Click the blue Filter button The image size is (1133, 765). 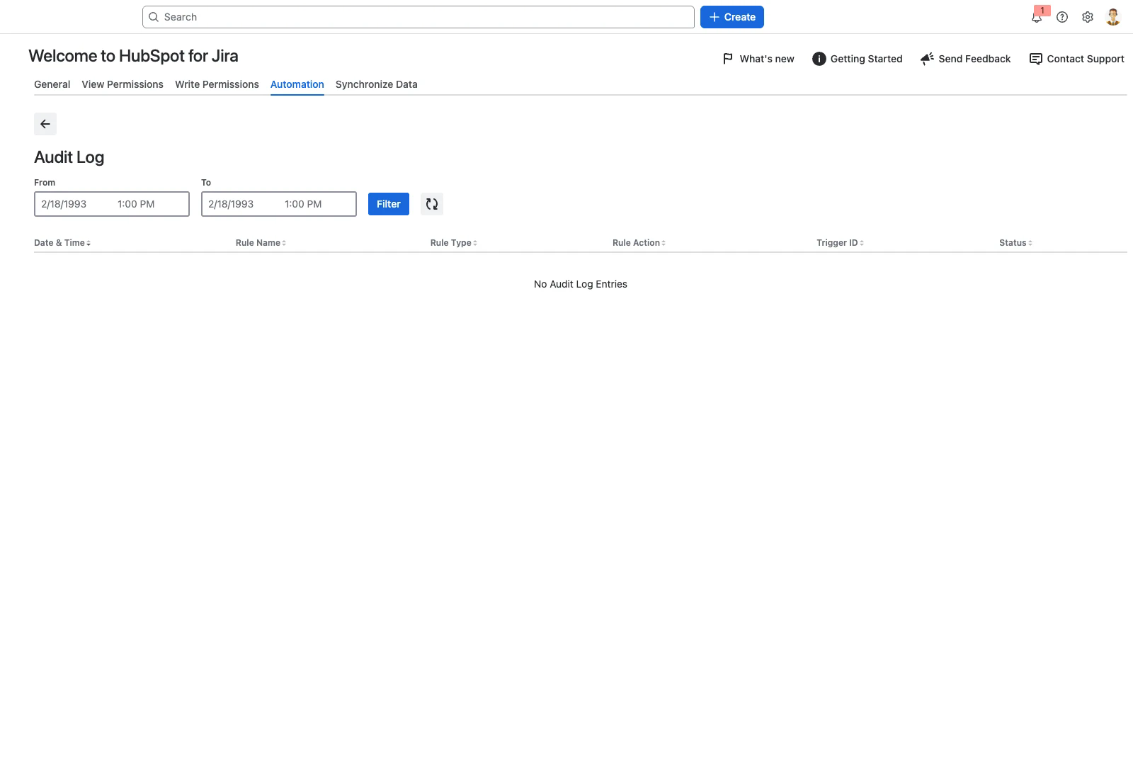coord(389,204)
